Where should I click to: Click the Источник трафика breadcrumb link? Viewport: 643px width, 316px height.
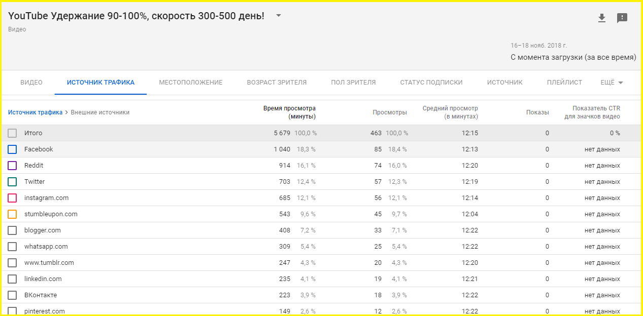coord(35,112)
